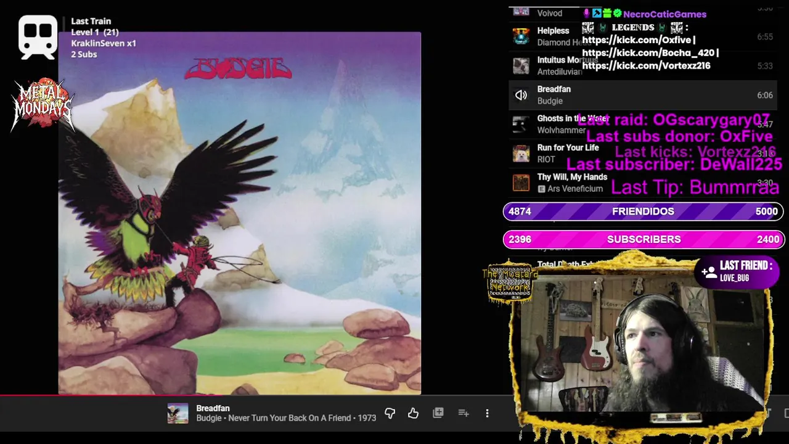Screen dimensions: 789x444
Task: Click the speaker icon on Breadfan row
Action: 521,95
